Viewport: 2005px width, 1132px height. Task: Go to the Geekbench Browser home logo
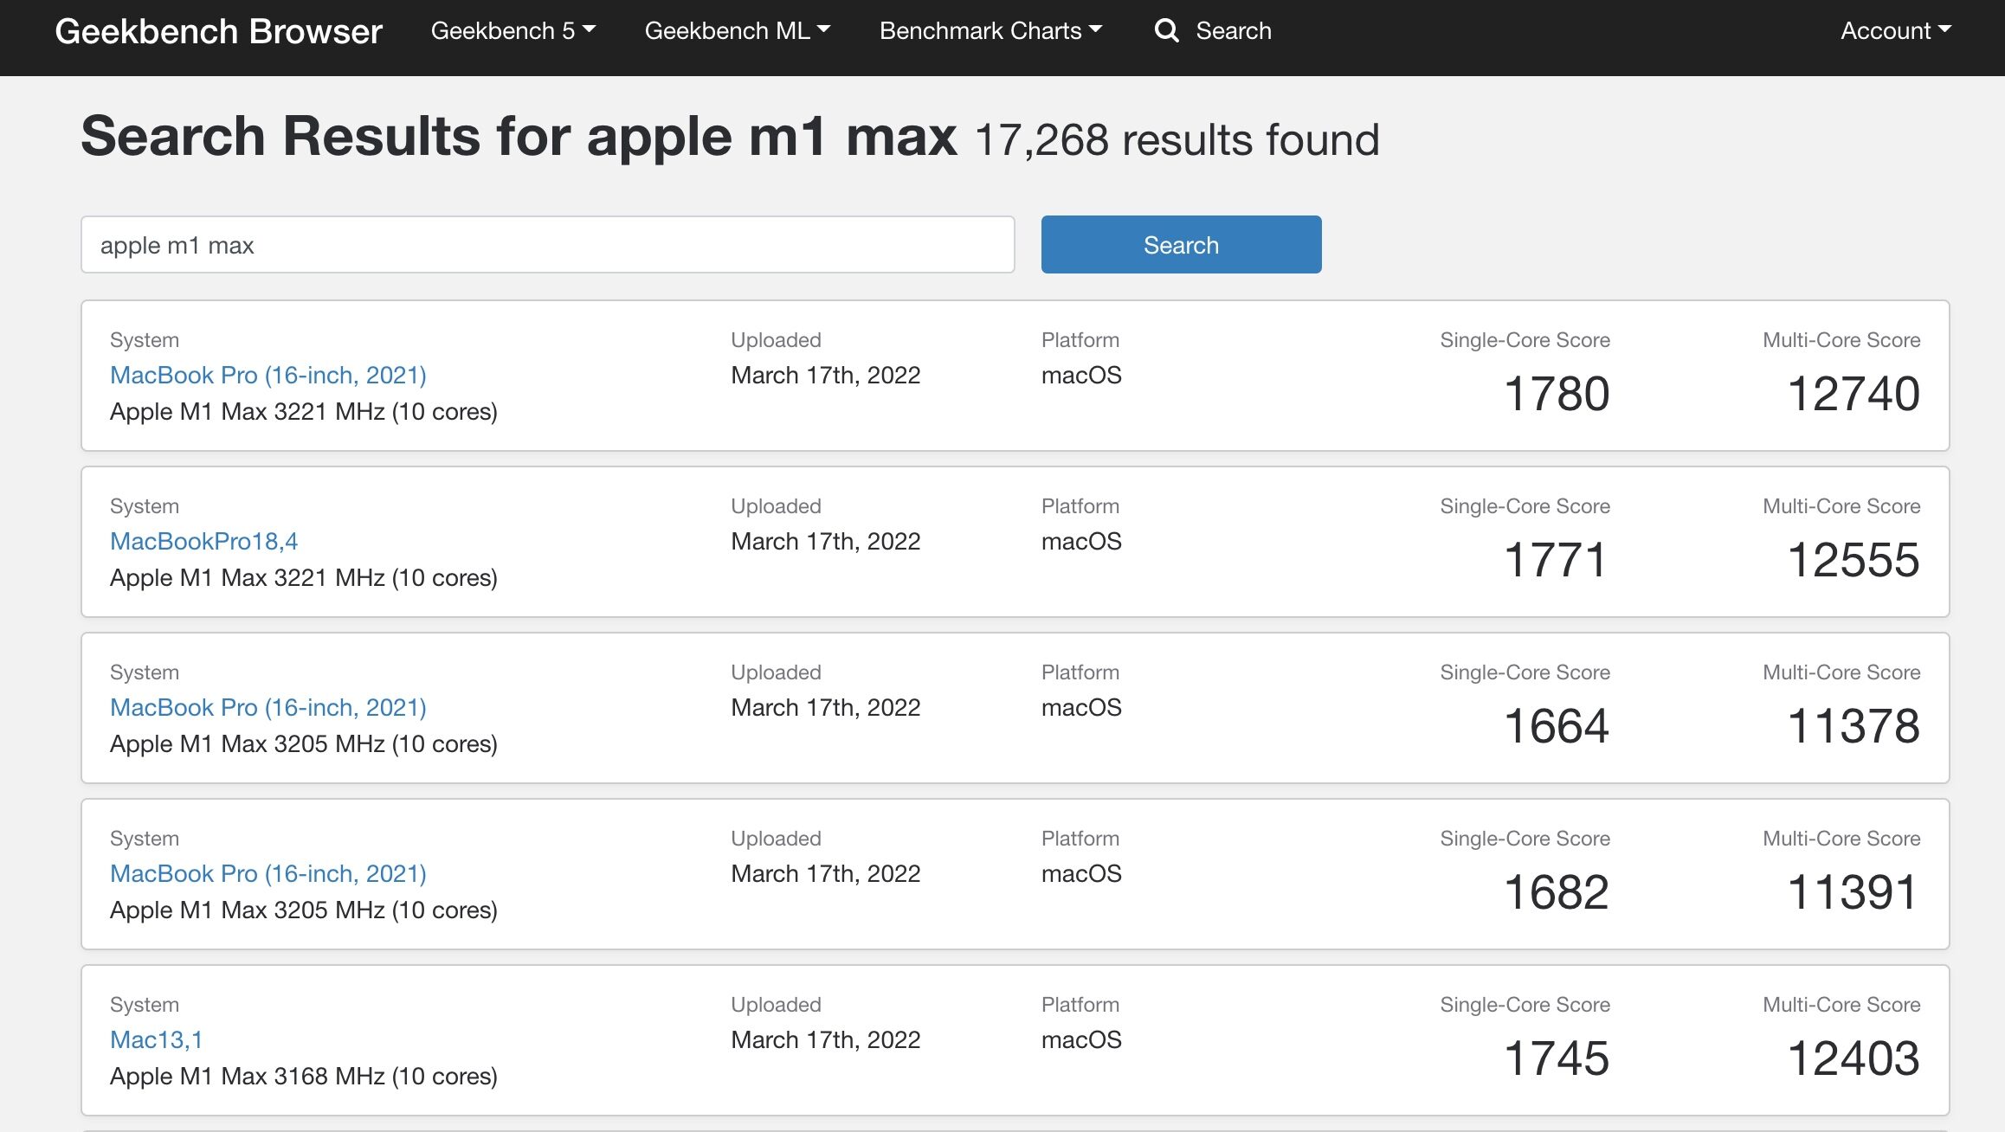point(218,31)
